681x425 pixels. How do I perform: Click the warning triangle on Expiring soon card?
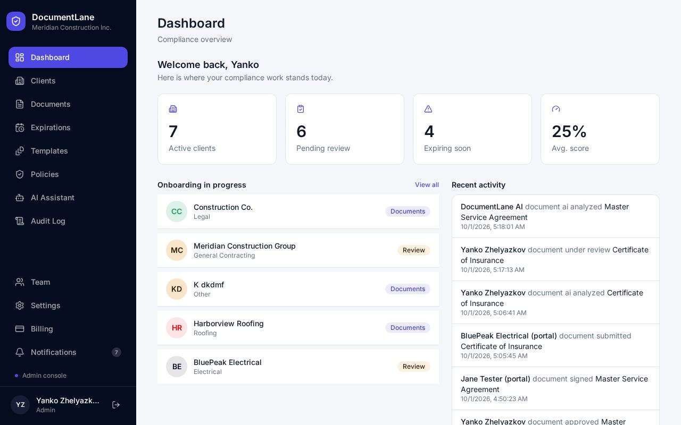428,109
